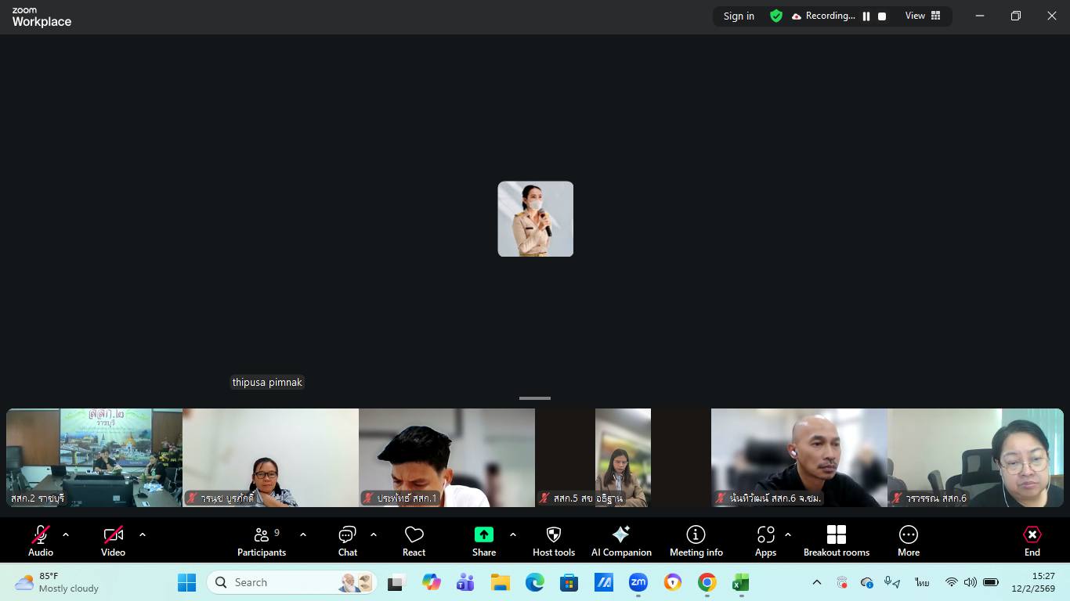Image resolution: width=1070 pixels, height=601 pixels.
Task: Open the Chat panel
Action: click(x=347, y=541)
